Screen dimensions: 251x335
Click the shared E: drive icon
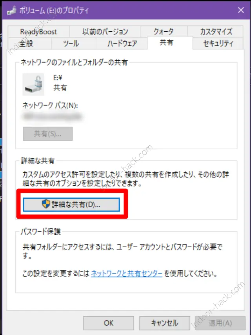point(33,84)
